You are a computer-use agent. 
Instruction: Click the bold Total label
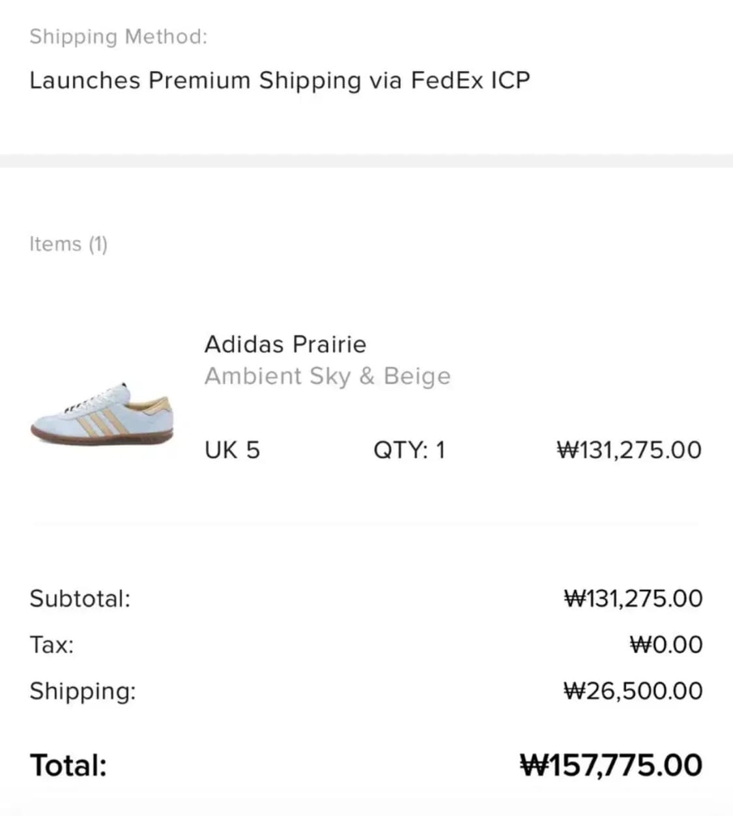point(68,765)
